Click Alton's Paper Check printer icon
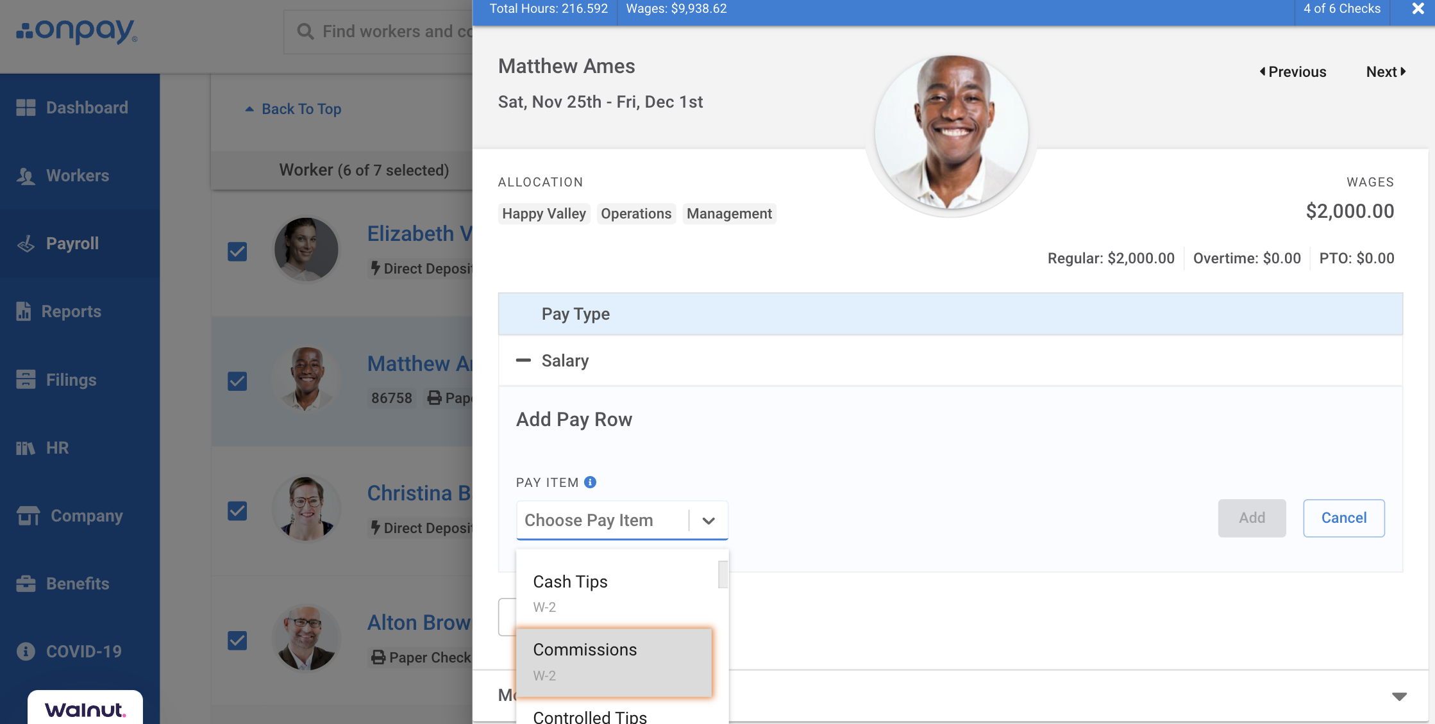Image resolution: width=1435 pixels, height=724 pixels. [378, 657]
